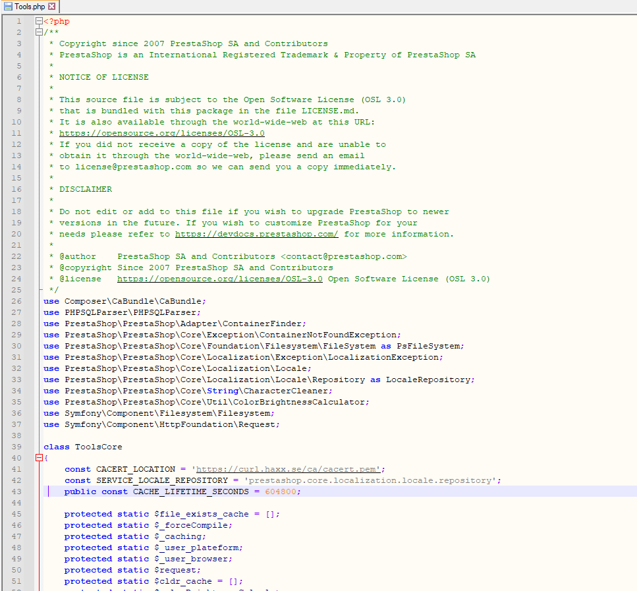Click on $_caching variable
Screen dimensions: 637x591
178,536
